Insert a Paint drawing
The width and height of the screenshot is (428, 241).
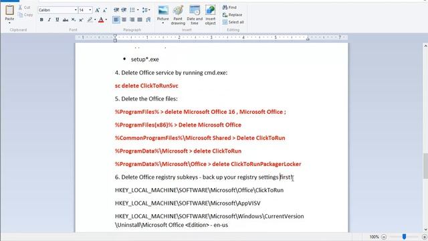click(x=178, y=15)
